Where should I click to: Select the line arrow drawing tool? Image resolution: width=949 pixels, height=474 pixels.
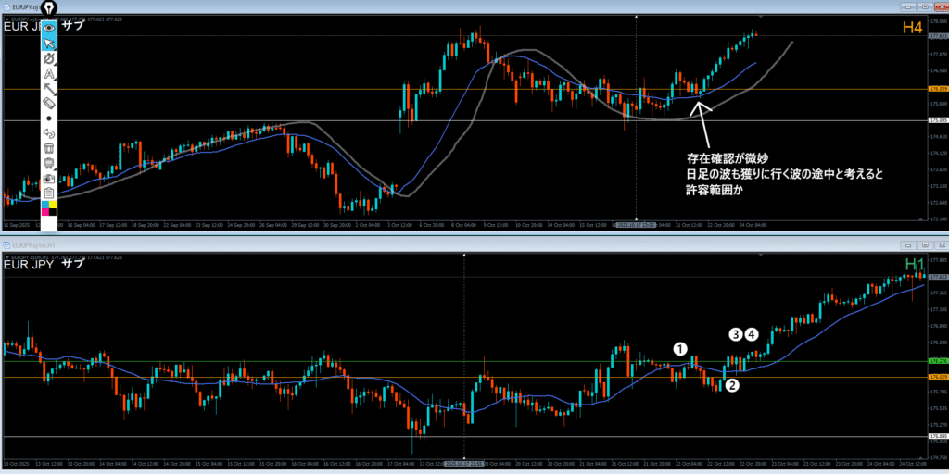(49, 88)
